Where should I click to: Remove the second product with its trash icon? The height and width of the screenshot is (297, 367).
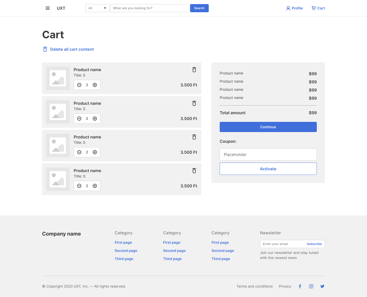point(194,103)
